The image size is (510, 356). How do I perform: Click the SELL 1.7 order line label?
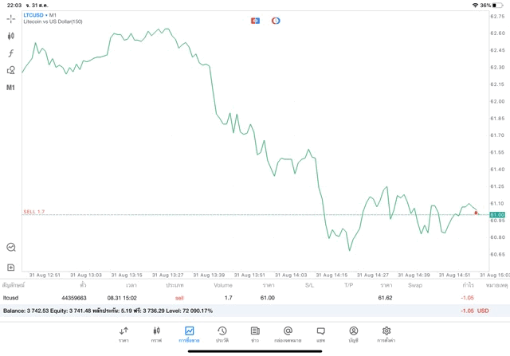pos(34,212)
